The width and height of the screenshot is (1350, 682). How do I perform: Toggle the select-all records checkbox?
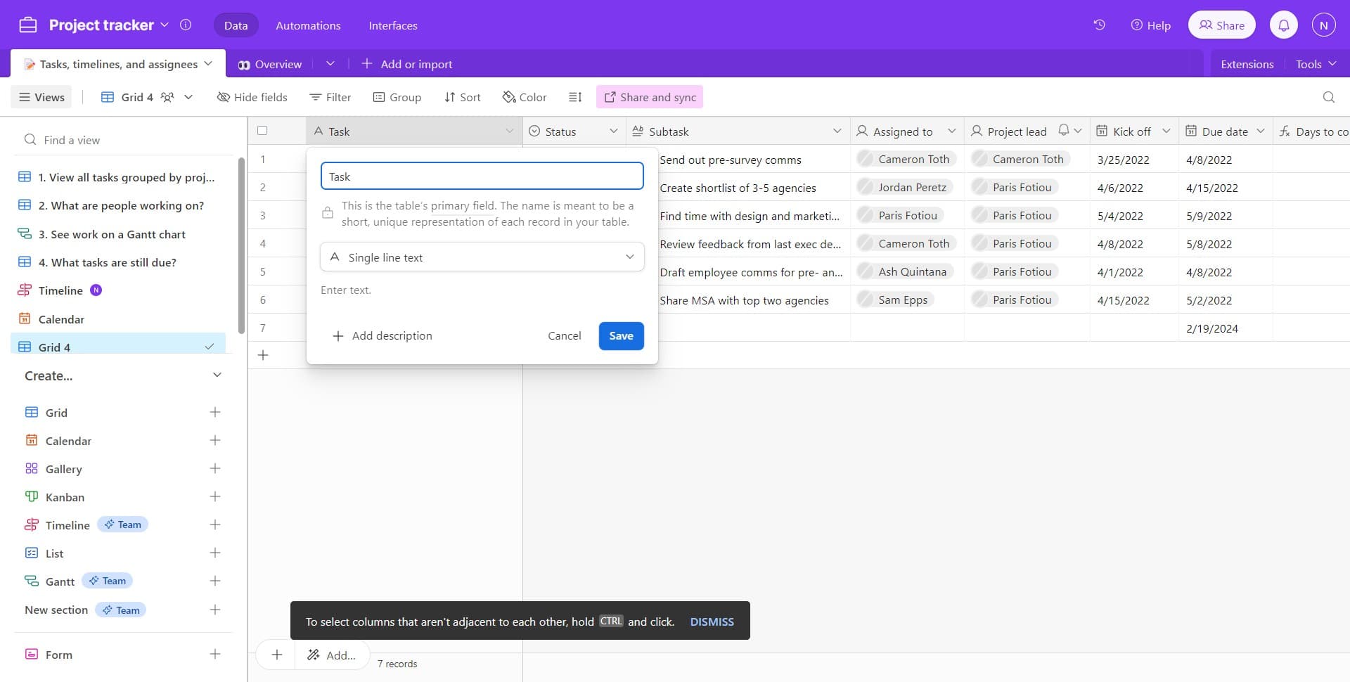[262, 131]
